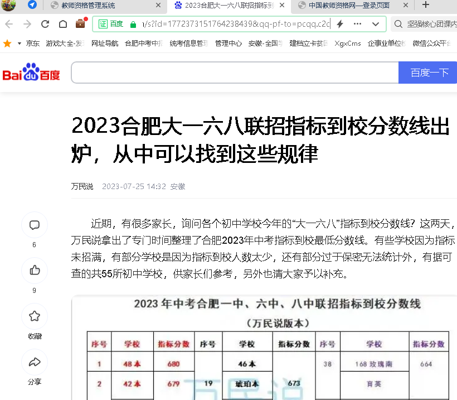The width and height of the screenshot is (457, 400).
Task: Switch to 中国教师资格网 login tab
Action: (x=351, y=6)
